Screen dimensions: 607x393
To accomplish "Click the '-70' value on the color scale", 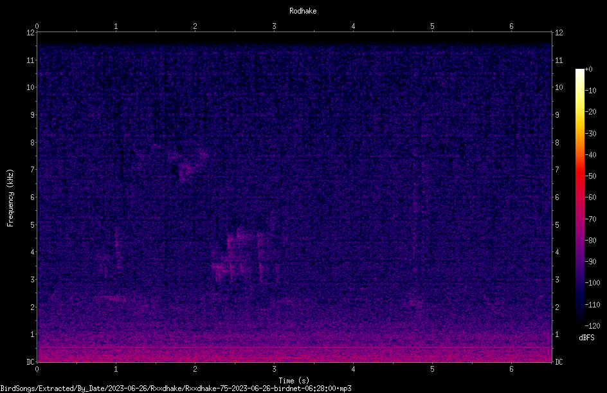I will coord(590,219).
